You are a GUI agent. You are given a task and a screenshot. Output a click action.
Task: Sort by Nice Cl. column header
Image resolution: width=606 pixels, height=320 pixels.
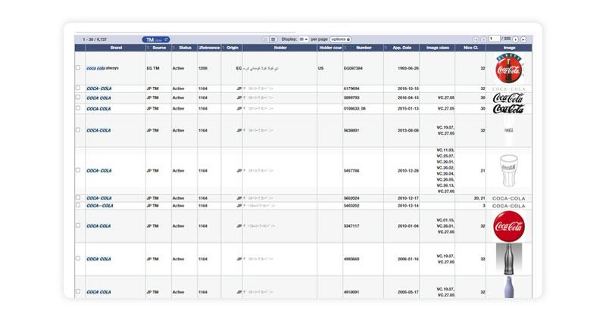(x=470, y=48)
